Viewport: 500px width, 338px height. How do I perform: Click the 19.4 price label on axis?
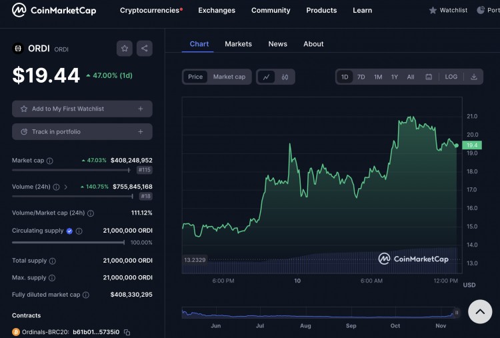click(472, 145)
